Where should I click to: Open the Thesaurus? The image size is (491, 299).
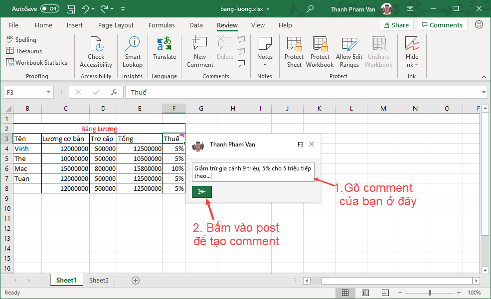(24, 51)
